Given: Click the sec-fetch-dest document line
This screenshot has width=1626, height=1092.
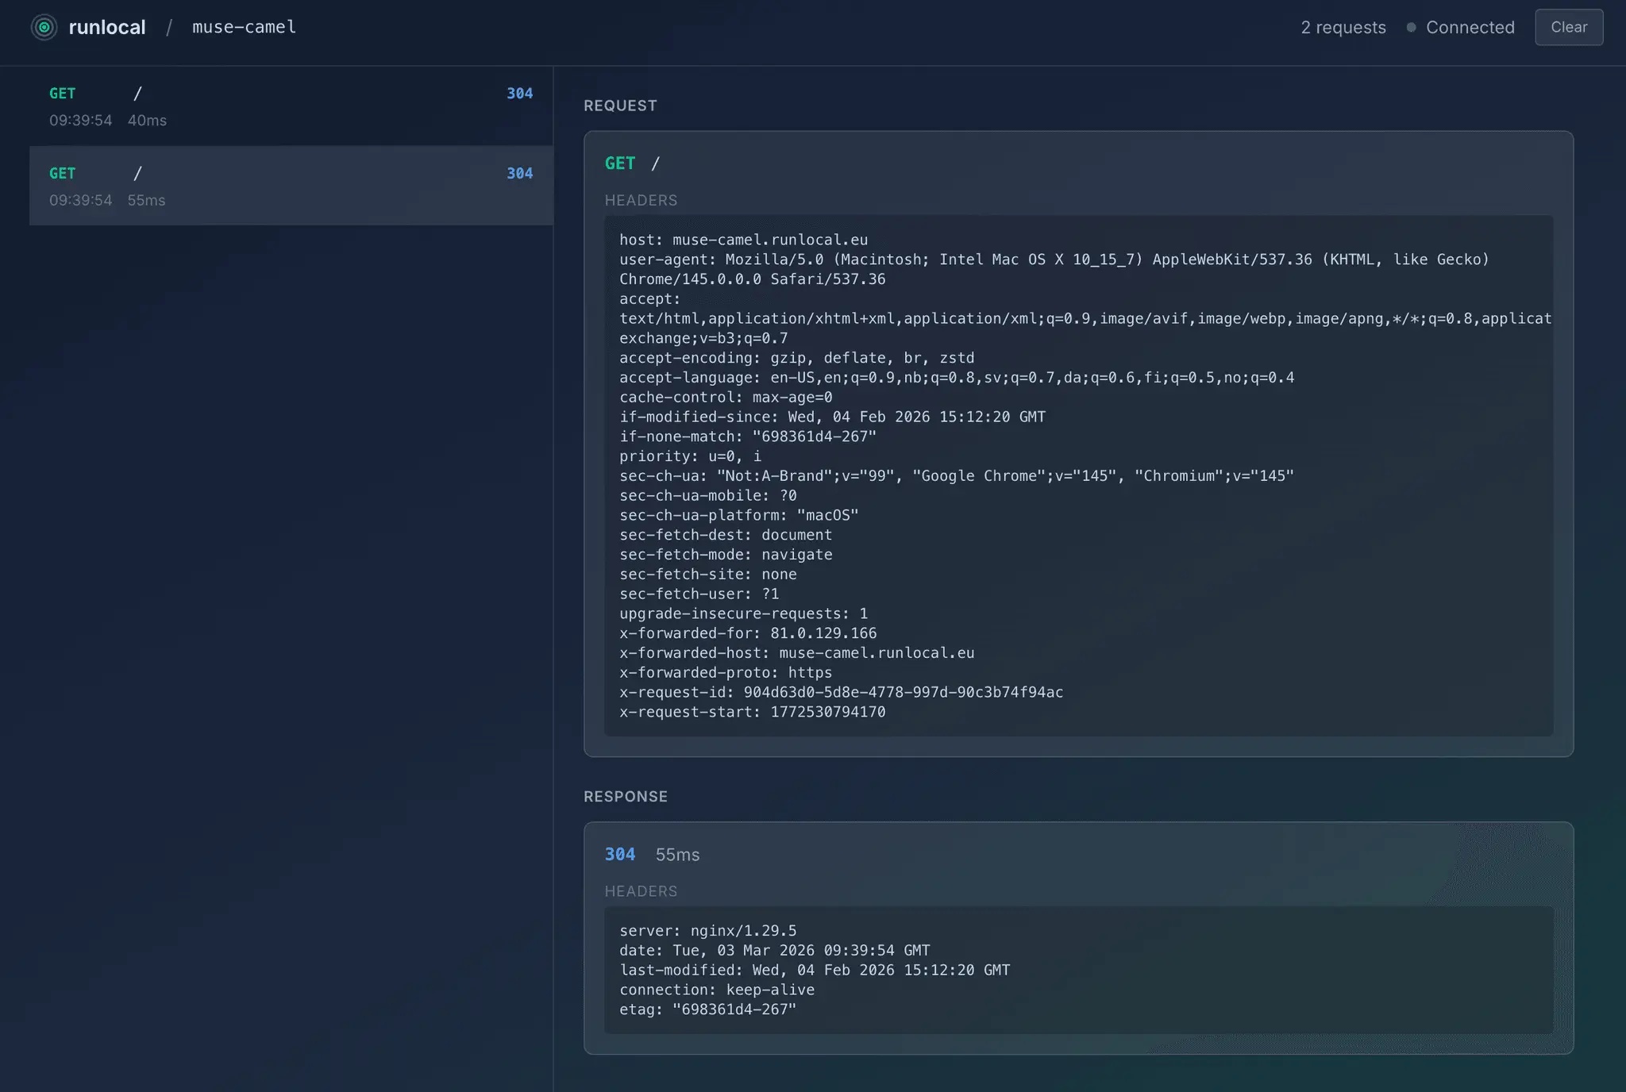Looking at the screenshot, I should pos(726,535).
